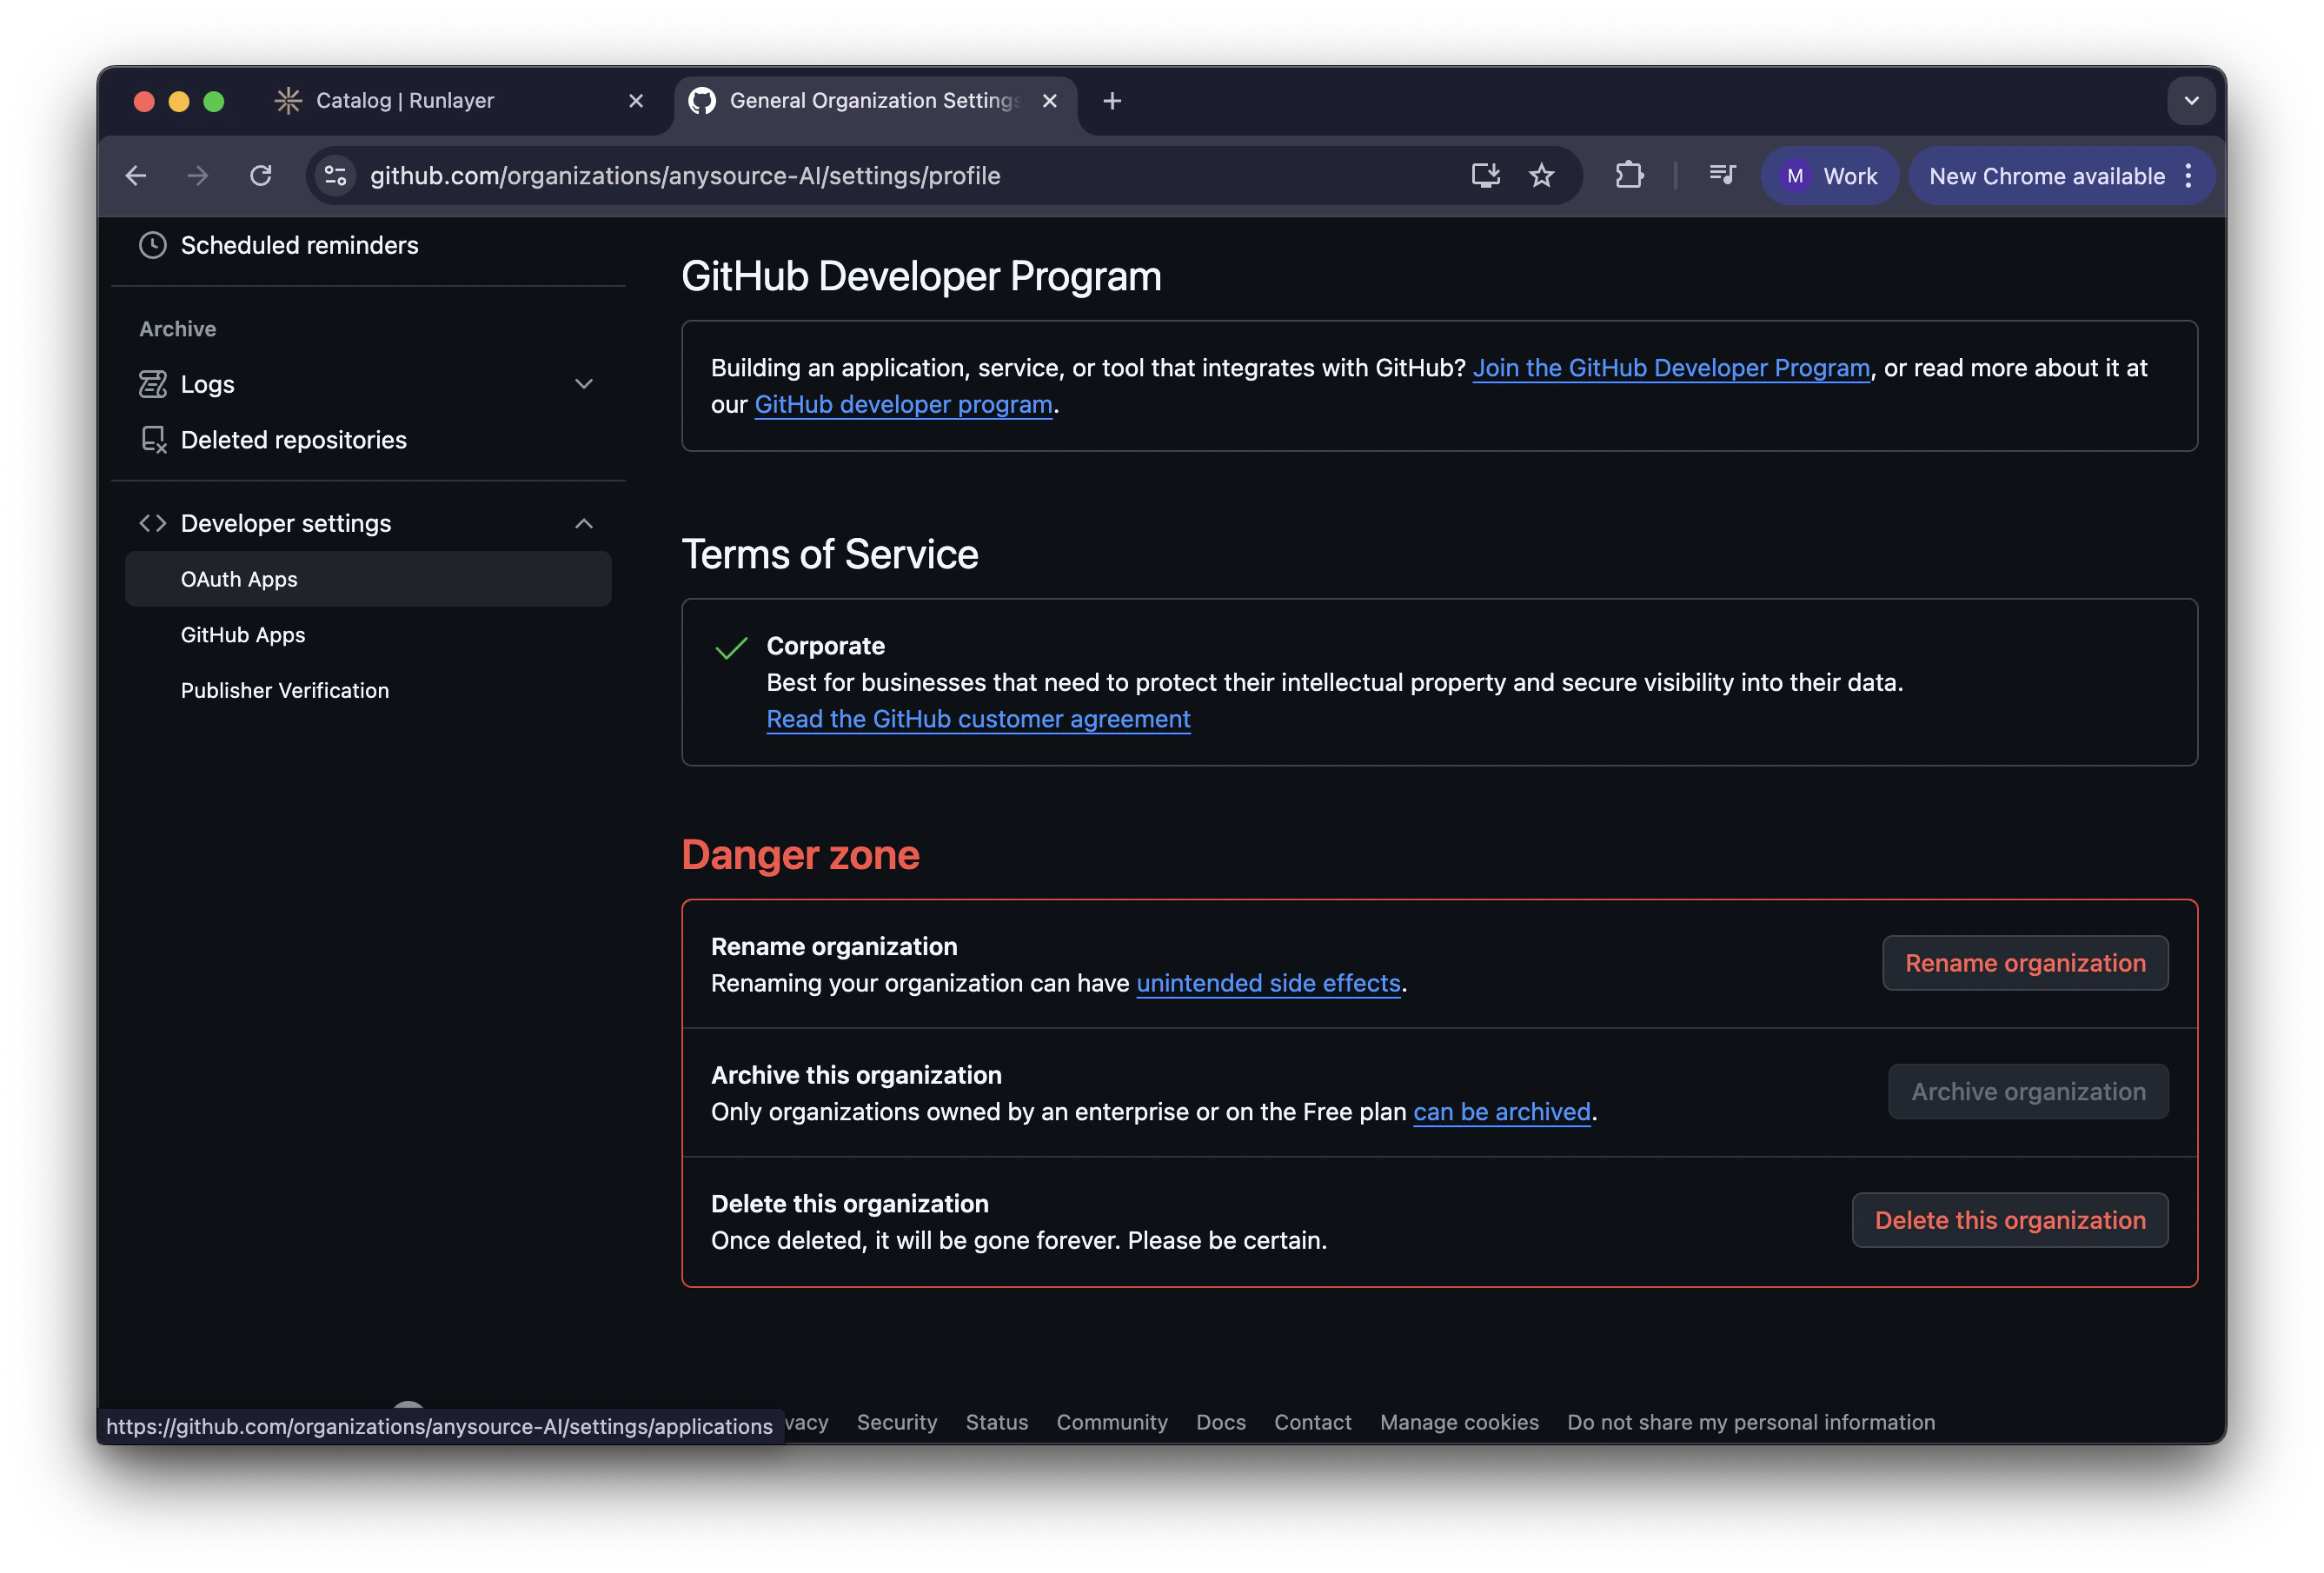The width and height of the screenshot is (2324, 1573).
Task: Open OAuth Apps in sidebar
Action: point(368,579)
